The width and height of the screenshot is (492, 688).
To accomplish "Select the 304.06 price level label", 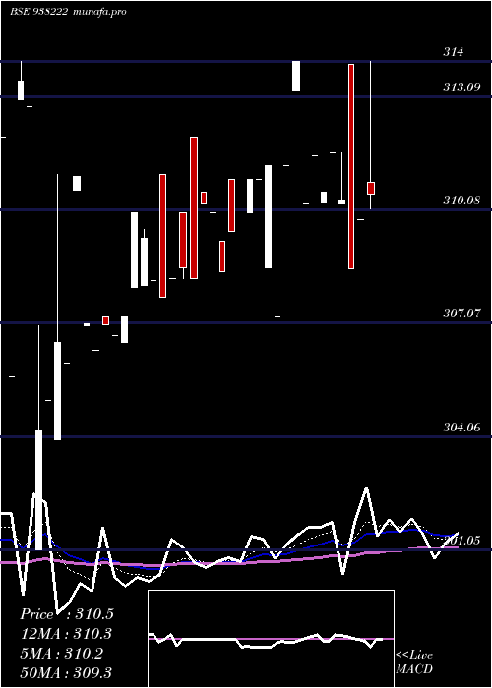I will click(x=461, y=427).
